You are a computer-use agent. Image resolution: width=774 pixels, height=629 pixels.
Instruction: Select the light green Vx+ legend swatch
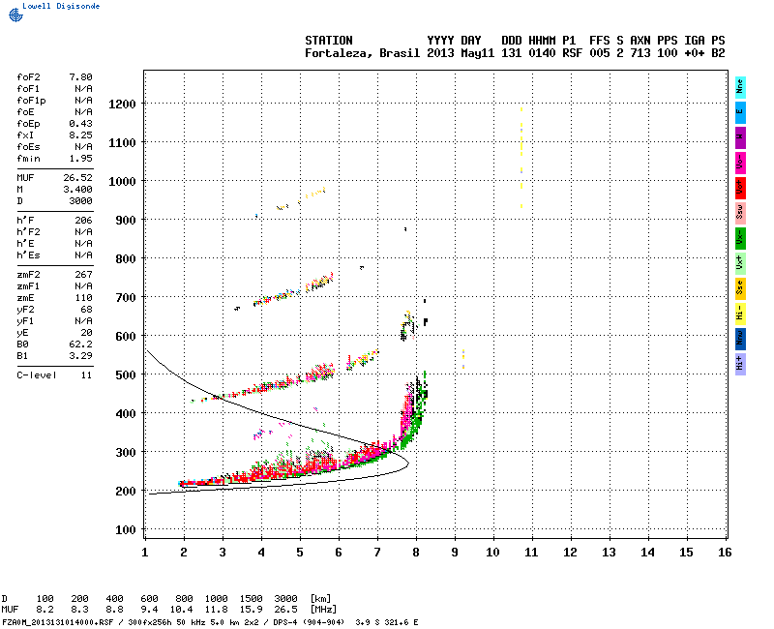(x=740, y=263)
